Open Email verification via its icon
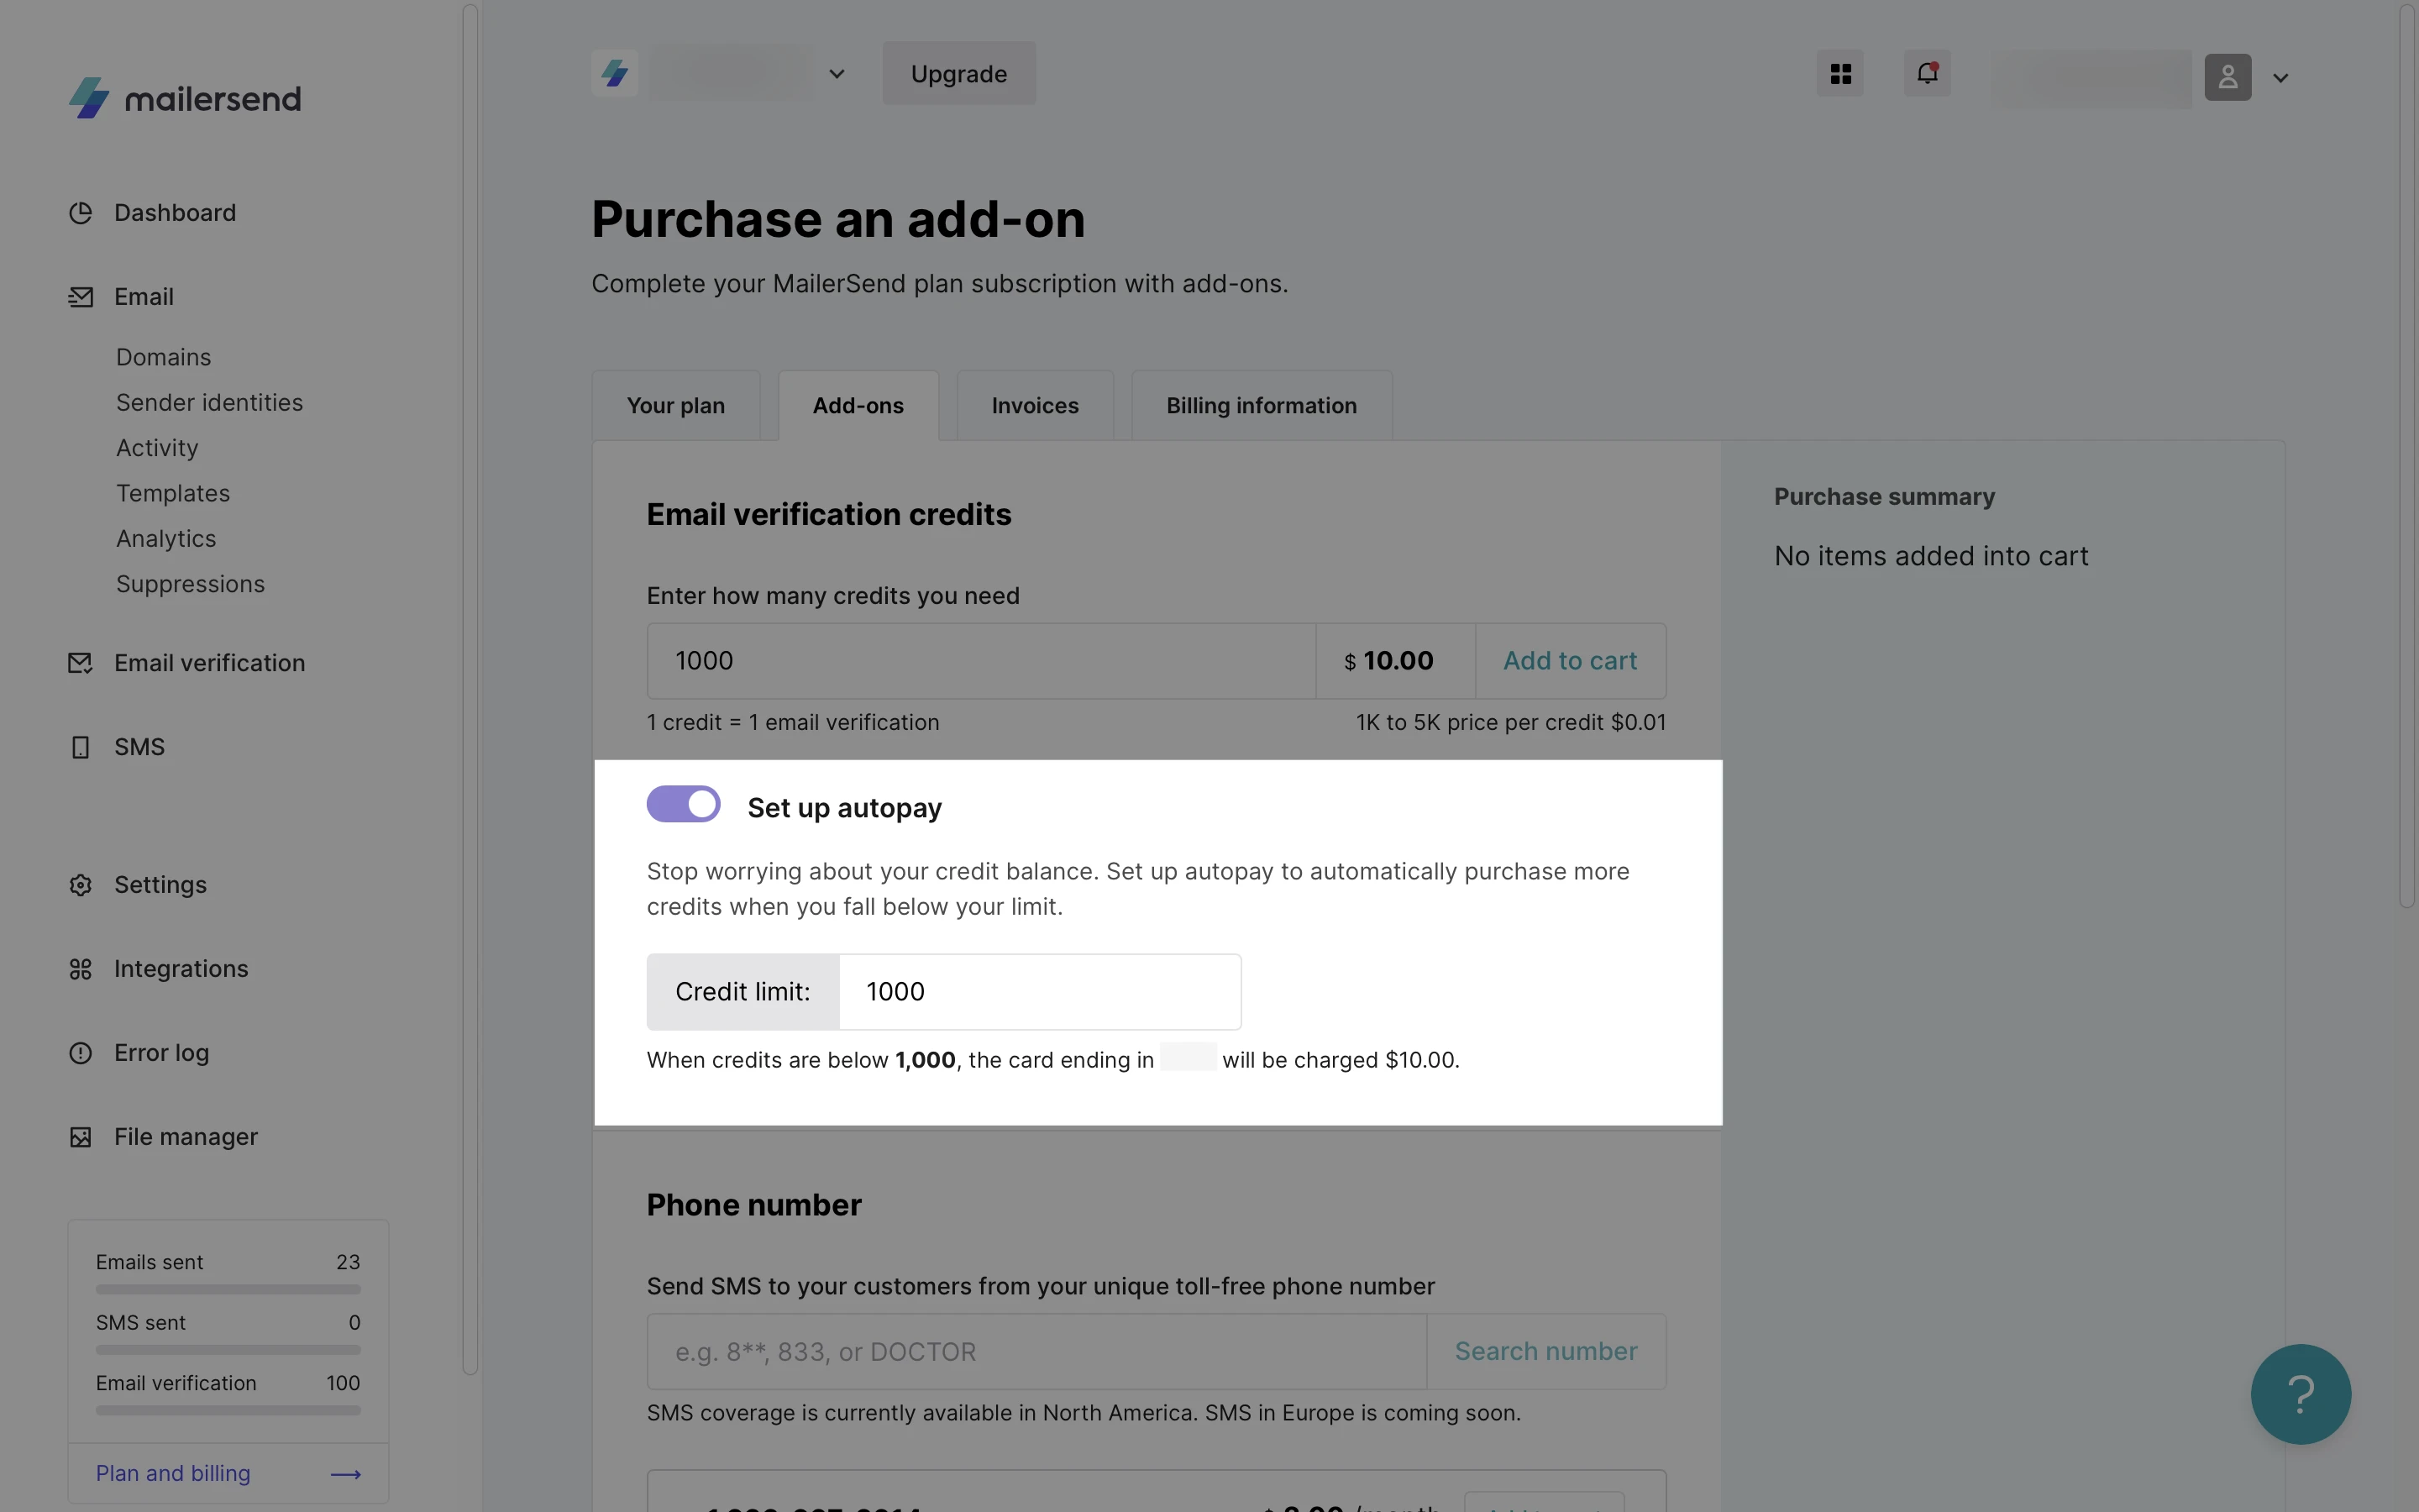Image resolution: width=2419 pixels, height=1512 pixels. [80, 663]
